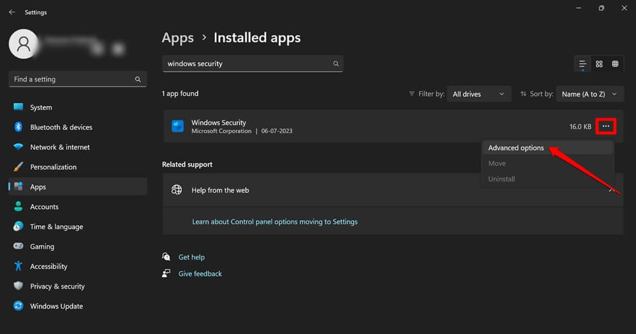Image resolution: width=636 pixels, height=334 pixels.
Task: Click the Windows Security app icon
Action: coord(178,127)
